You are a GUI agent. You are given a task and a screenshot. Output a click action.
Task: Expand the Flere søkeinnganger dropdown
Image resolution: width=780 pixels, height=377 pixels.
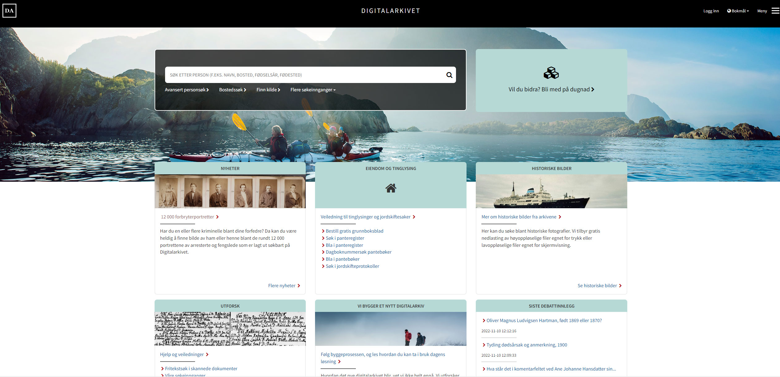coord(313,90)
